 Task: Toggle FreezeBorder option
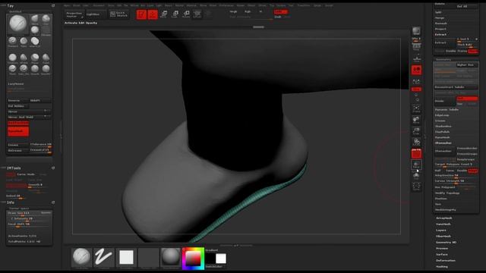pyautogui.click(x=467, y=149)
